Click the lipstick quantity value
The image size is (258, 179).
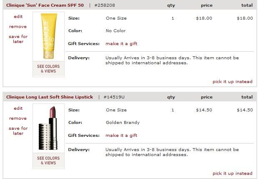pos(173,110)
